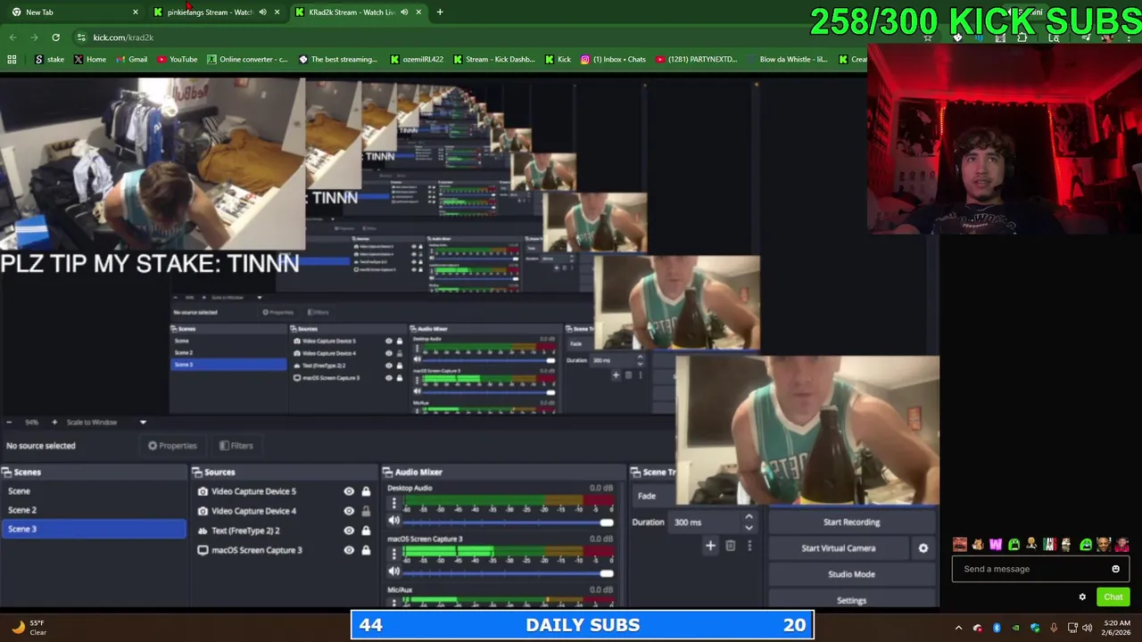
Task: Open the Gmail bookmark
Action: [131, 60]
